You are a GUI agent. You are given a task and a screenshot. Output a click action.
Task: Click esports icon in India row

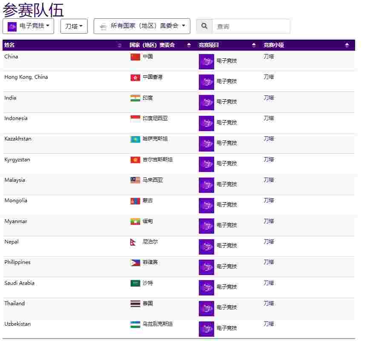pyautogui.click(x=207, y=103)
